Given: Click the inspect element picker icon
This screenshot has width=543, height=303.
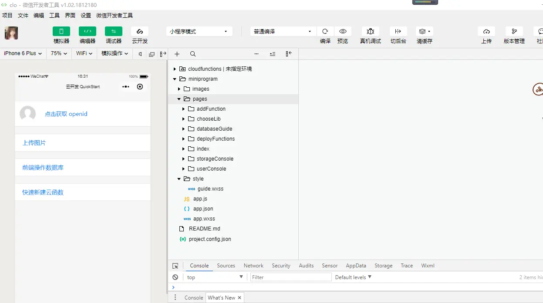Looking at the screenshot, I should click(175, 266).
